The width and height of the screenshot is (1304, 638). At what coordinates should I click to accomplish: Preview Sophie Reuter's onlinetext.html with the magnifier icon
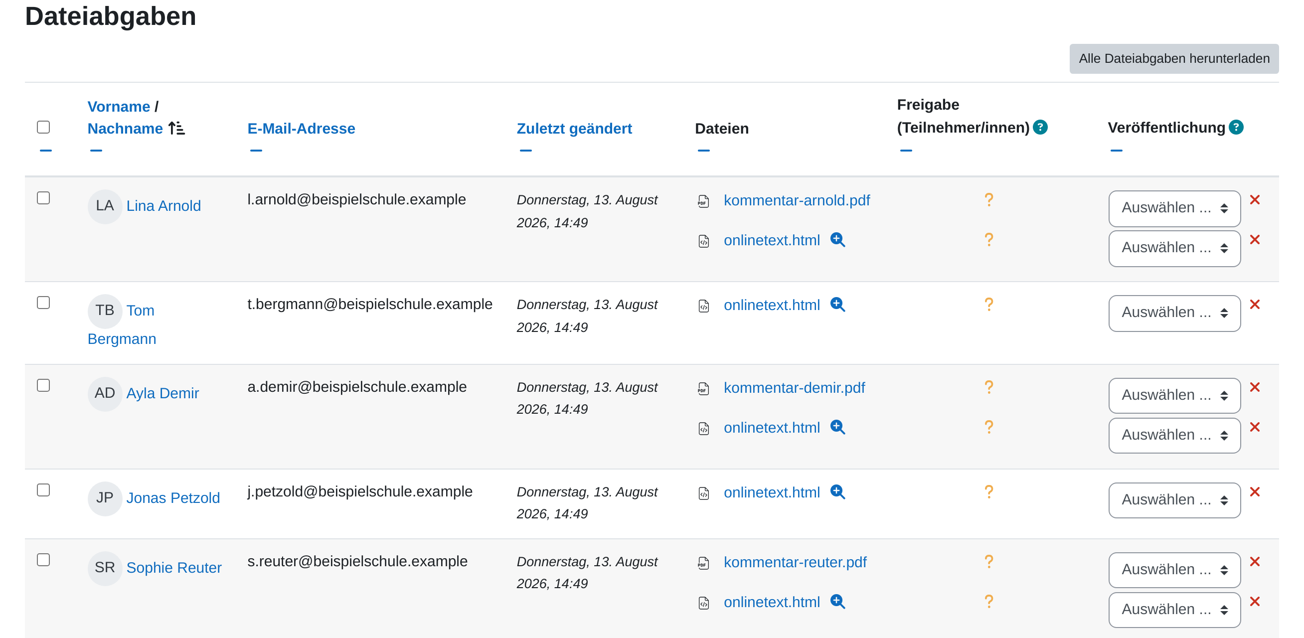click(x=838, y=601)
